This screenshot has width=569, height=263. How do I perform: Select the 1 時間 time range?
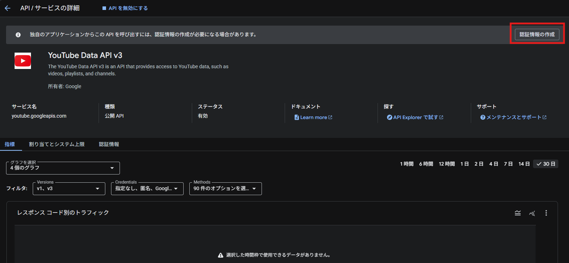click(x=407, y=164)
